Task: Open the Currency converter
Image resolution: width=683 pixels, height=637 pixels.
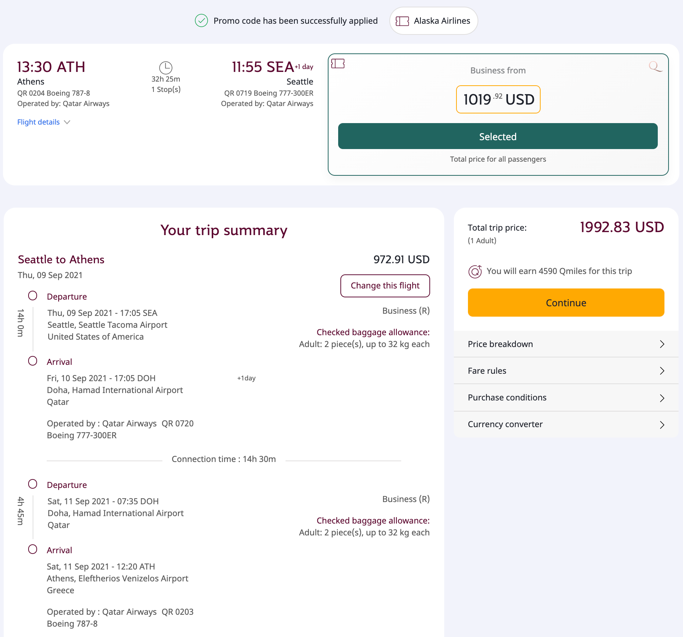Action: [566, 425]
